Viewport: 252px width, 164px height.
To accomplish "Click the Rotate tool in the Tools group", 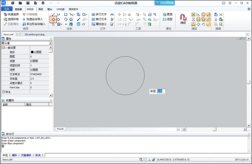I will pyautogui.click(x=124, y=14).
